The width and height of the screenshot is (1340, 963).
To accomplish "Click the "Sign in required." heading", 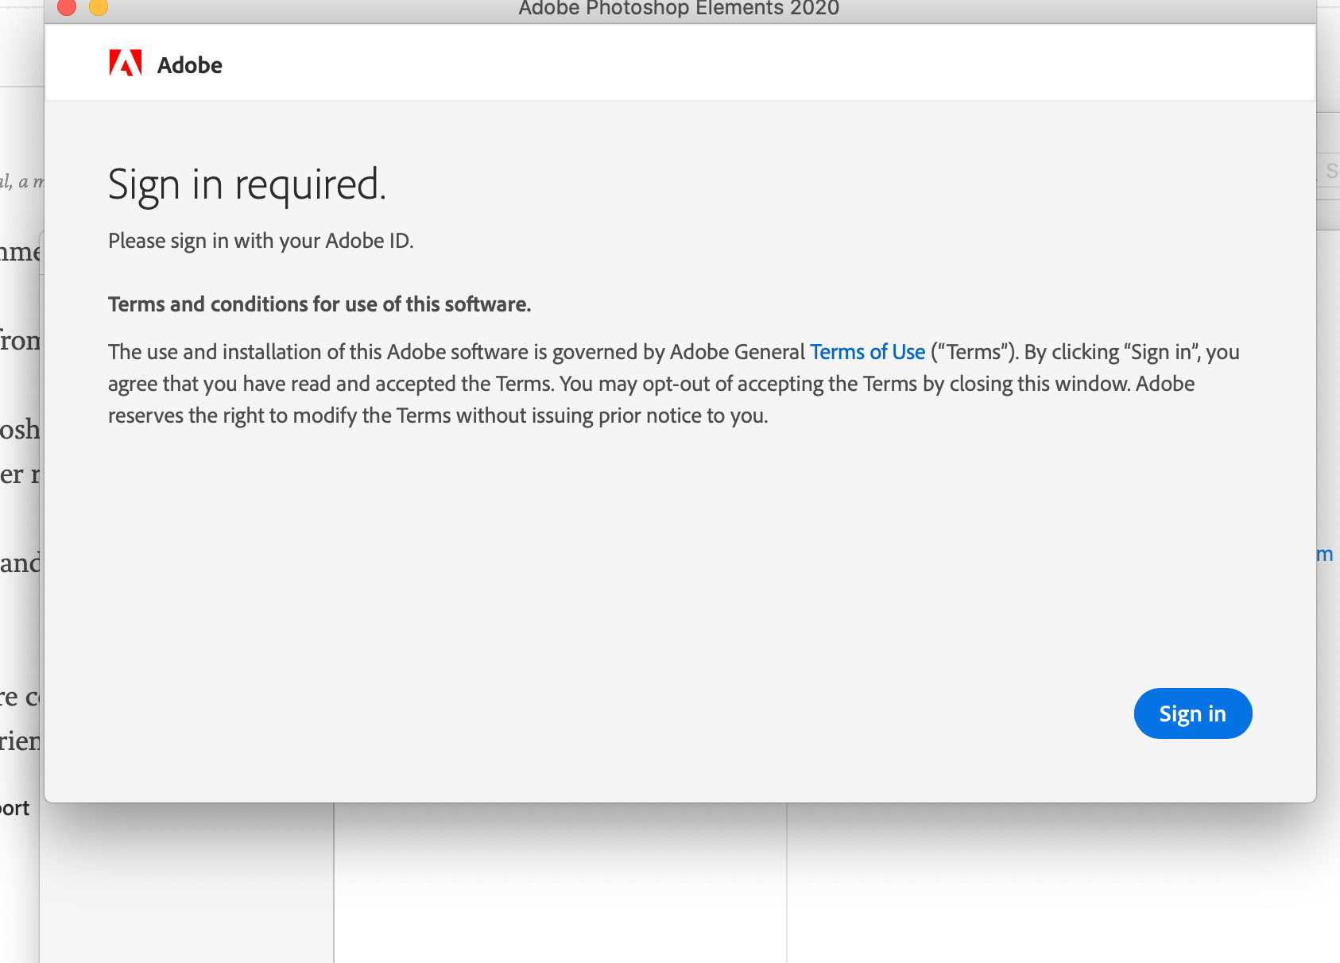I will tap(246, 184).
